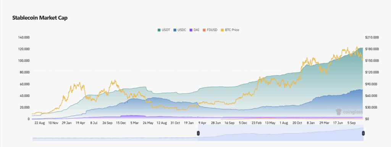
Task: Click the 23 Feb date label
Action: click(257, 123)
